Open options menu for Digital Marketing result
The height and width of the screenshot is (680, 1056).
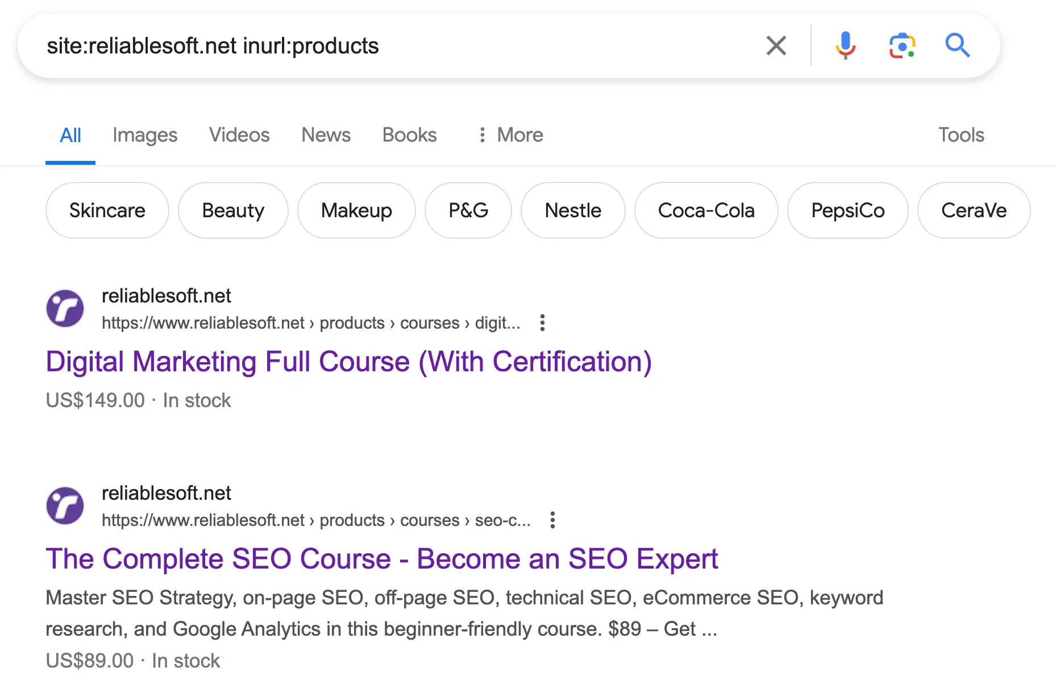tap(542, 323)
